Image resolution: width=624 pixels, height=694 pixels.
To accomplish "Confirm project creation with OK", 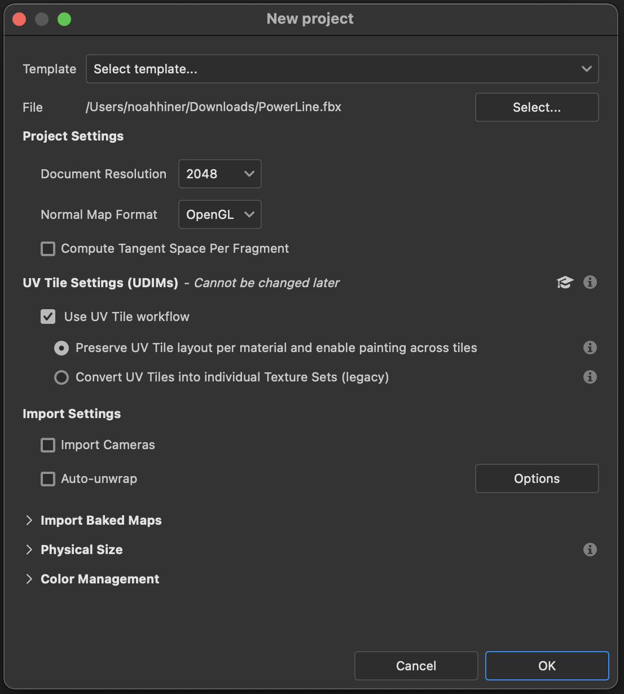I will click(x=546, y=666).
